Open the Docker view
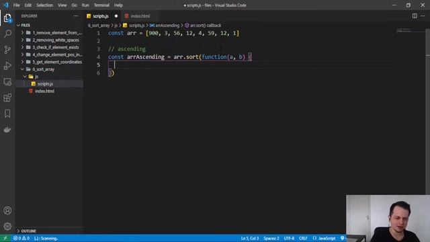Screen dimensions: 430x242 coord(7,130)
